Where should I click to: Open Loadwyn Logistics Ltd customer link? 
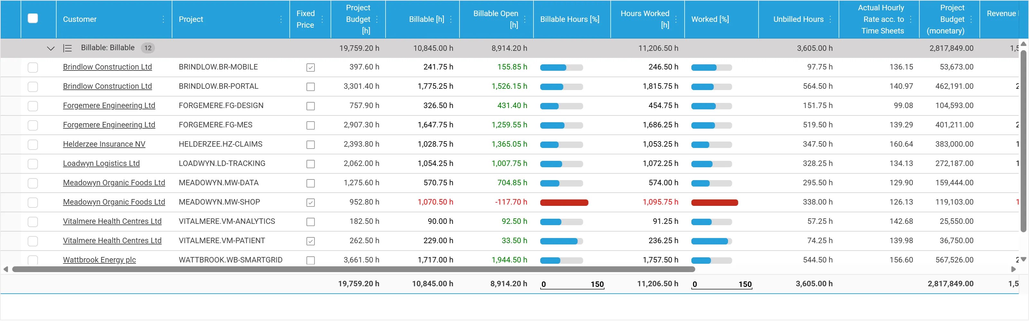coord(102,163)
